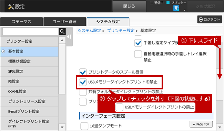
Task: Select E-mailプリント設定 in sidebar
Action: click(29, 111)
